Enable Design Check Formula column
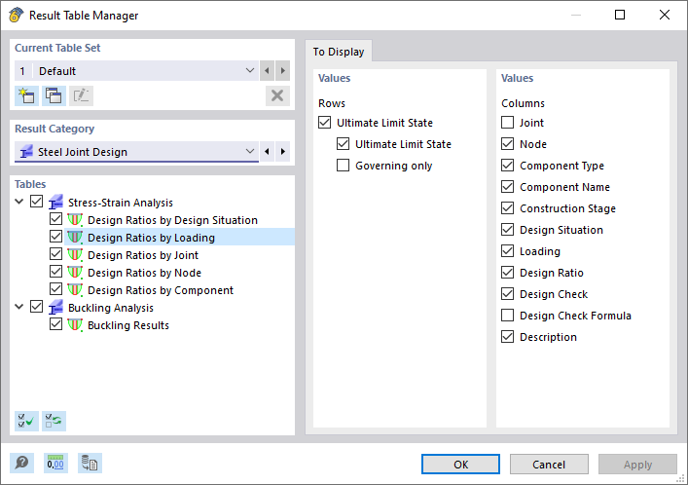The width and height of the screenshot is (688, 485). (507, 316)
